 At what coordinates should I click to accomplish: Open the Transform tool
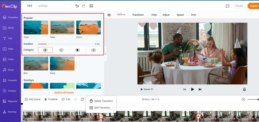[138, 15]
